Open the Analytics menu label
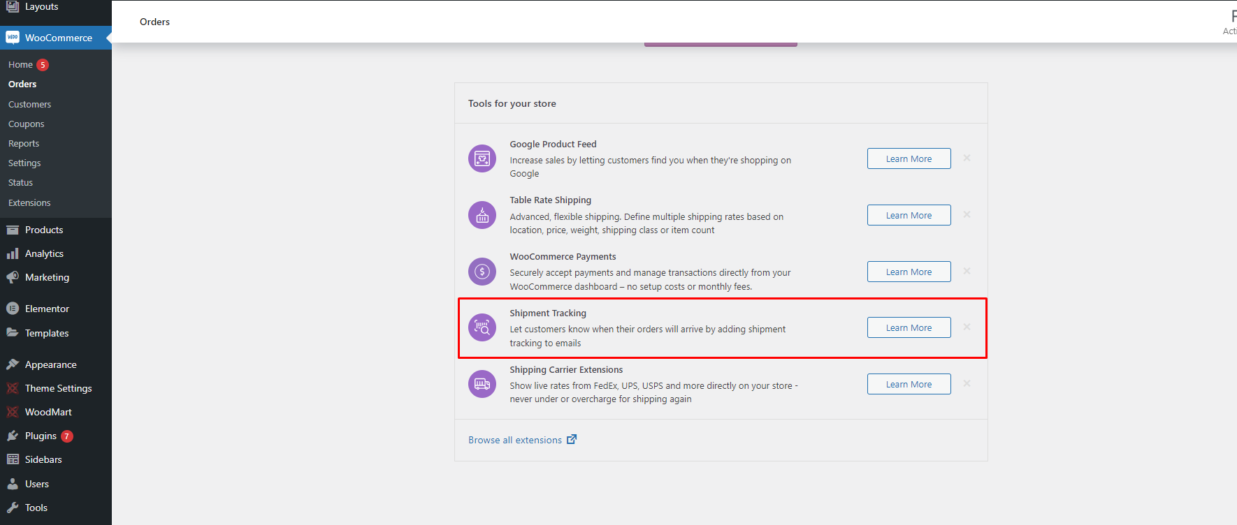The image size is (1237, 525). pyautogui.click(x=44, y=253)
